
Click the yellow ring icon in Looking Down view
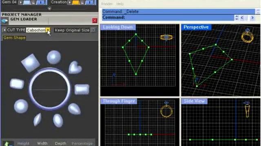[x=166, y=38]
